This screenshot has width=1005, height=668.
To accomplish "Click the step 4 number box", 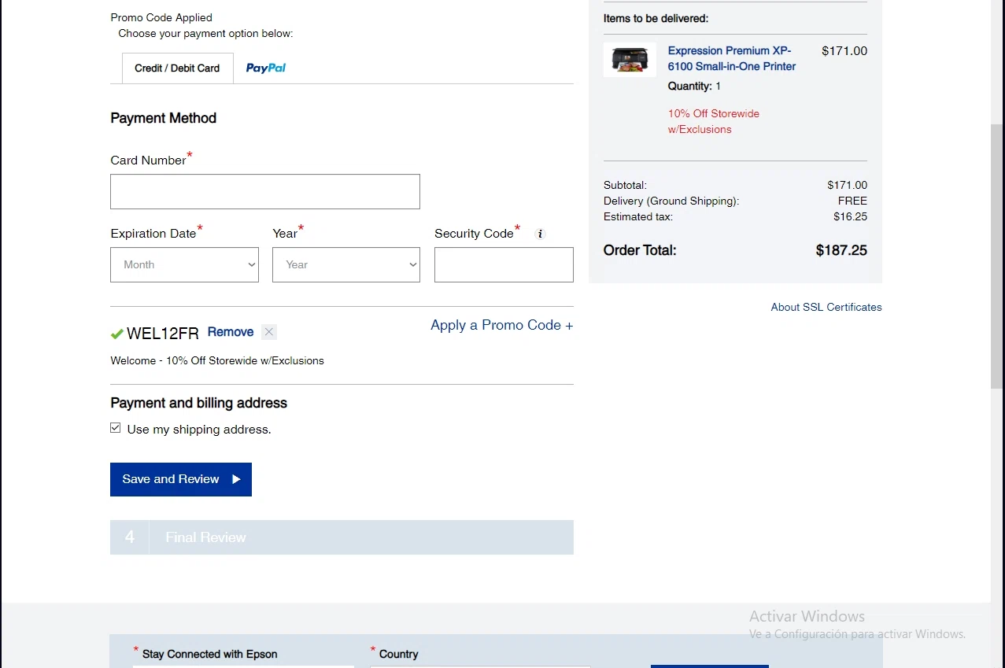I will point(130,537).
